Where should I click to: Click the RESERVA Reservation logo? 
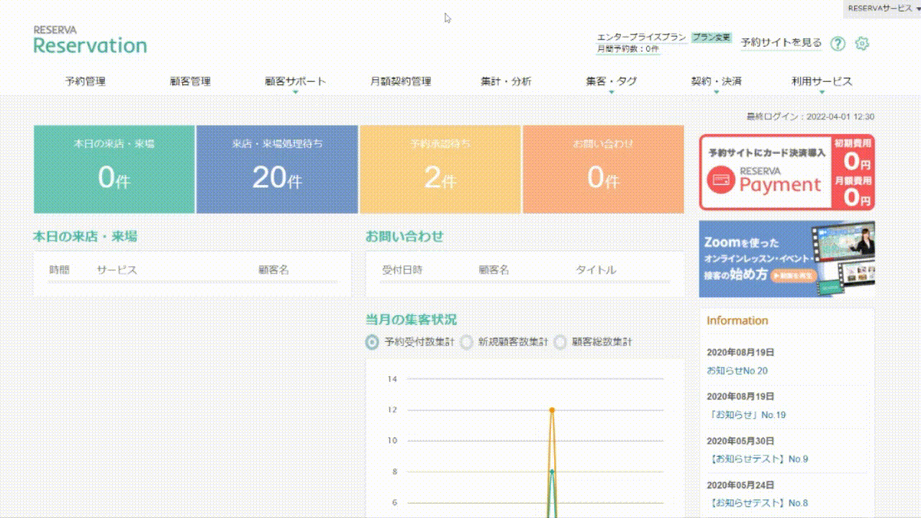point(90,40)
